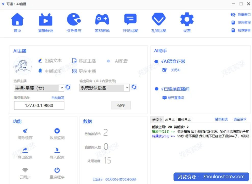Screen dimensions: 252x184
Task: Open the 首页 home icon
Action: tap(17, 19)
